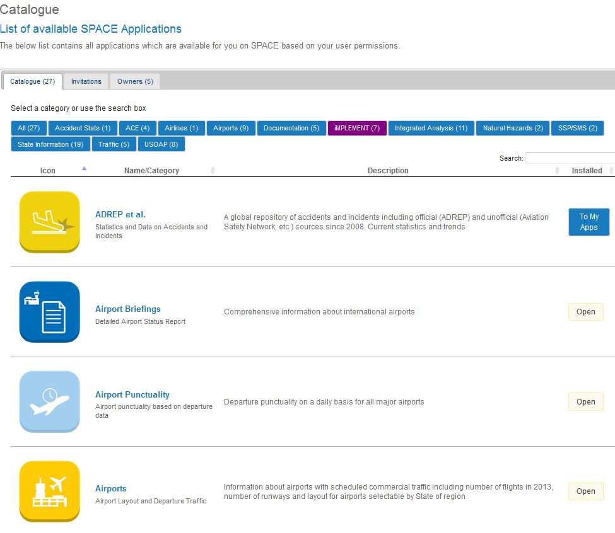The height and width of the screenshot is (533, 615).
Task: Click 'A global repository of accidents' description
Action: point(386,222)
